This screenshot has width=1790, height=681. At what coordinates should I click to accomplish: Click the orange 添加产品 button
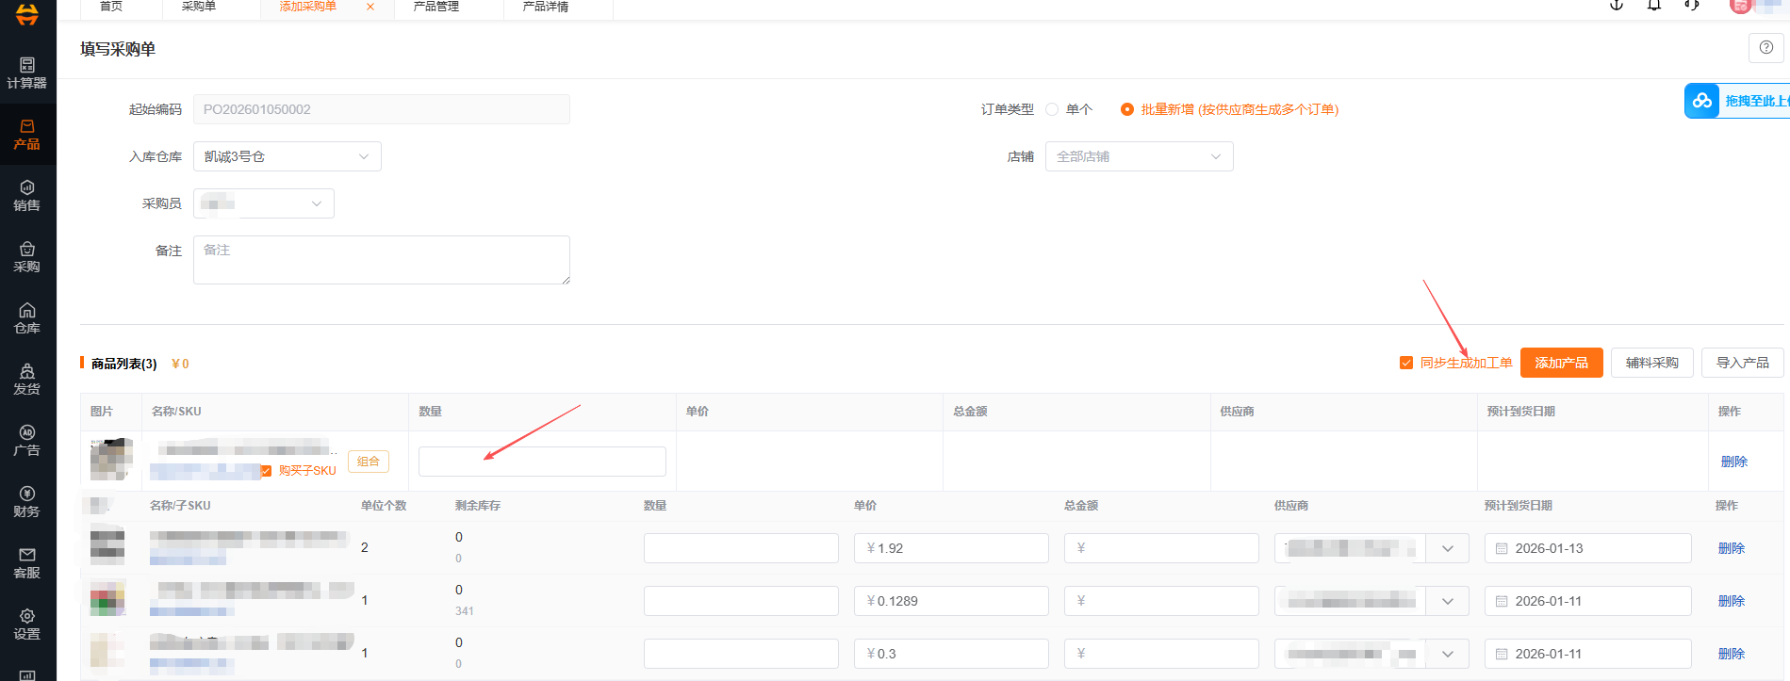click(x=1561, y=363)
